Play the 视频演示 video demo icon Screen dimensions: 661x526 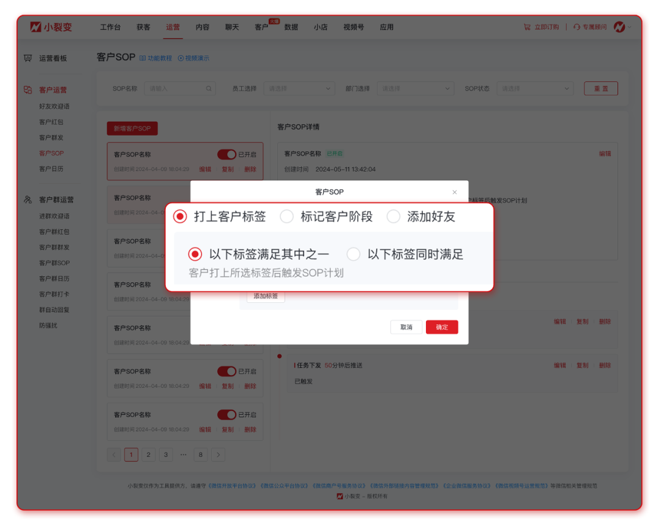point(180,57)
